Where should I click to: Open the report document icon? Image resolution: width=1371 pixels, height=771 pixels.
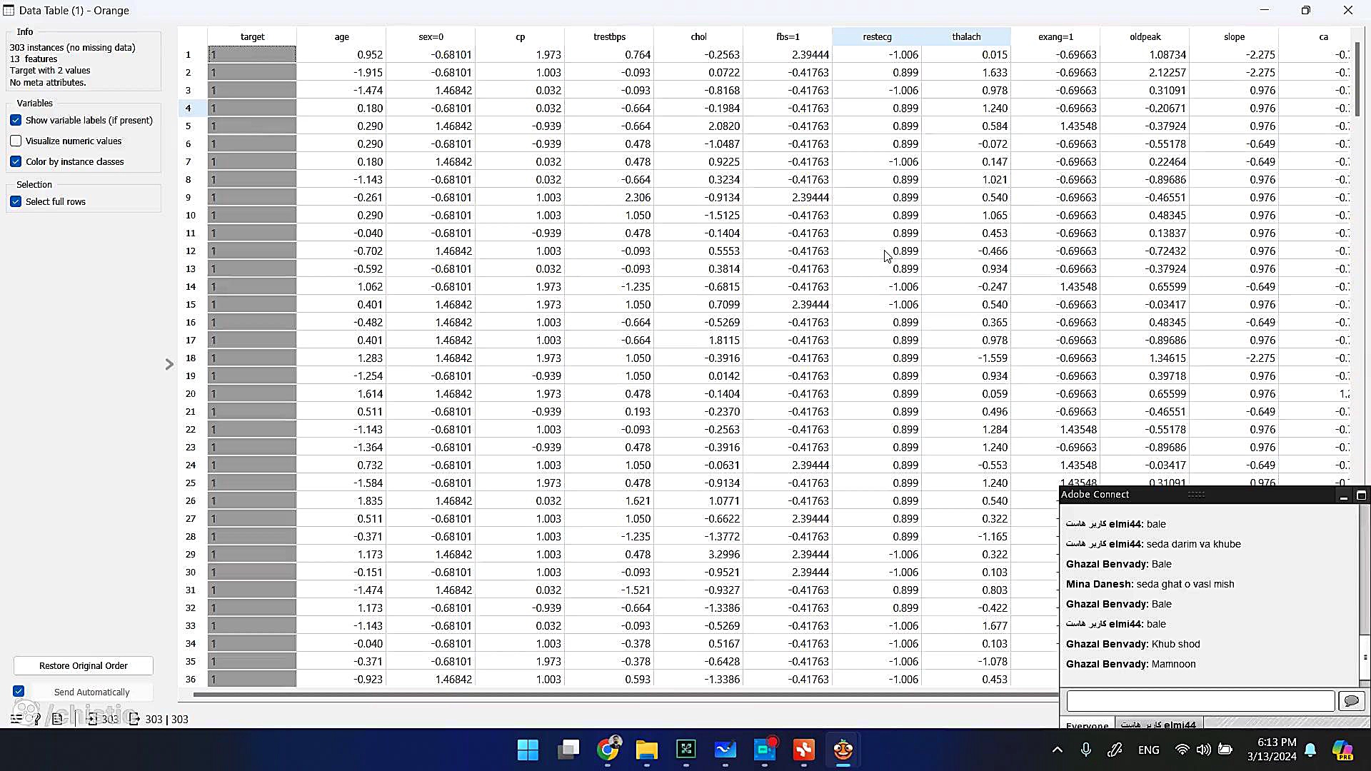tap(57, 719)
